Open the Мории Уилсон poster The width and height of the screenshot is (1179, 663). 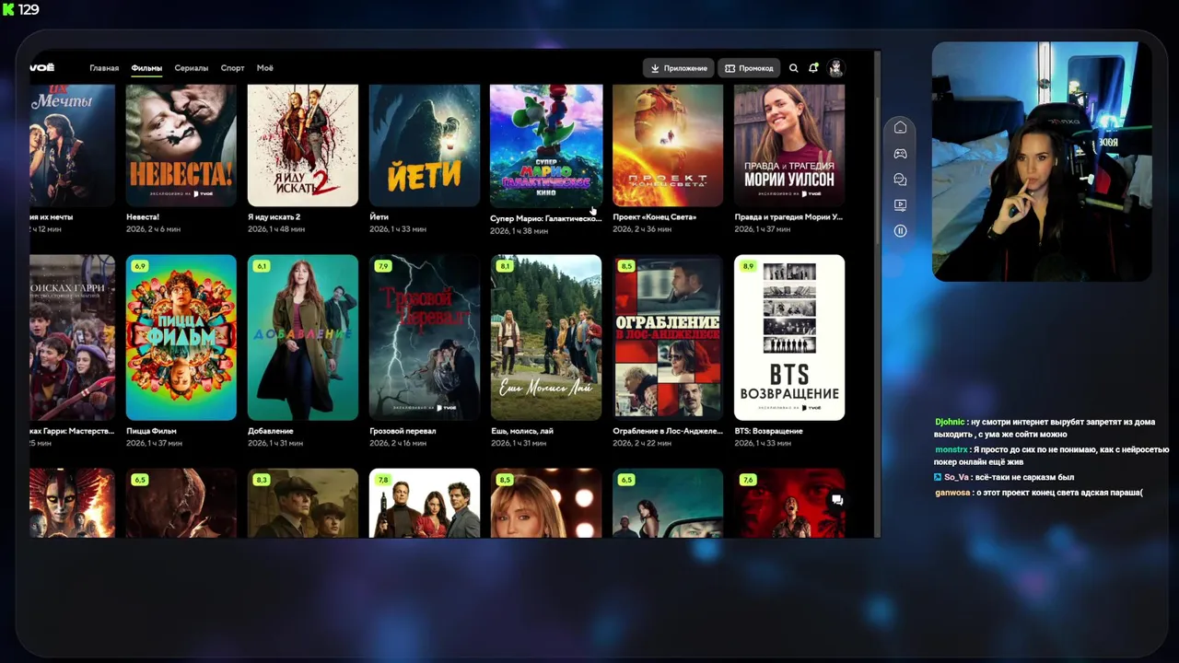tap(789, 145)
